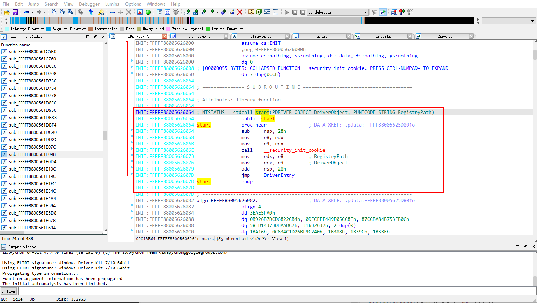
Task: Click the gray bug debugger icon
Action: 176,12
